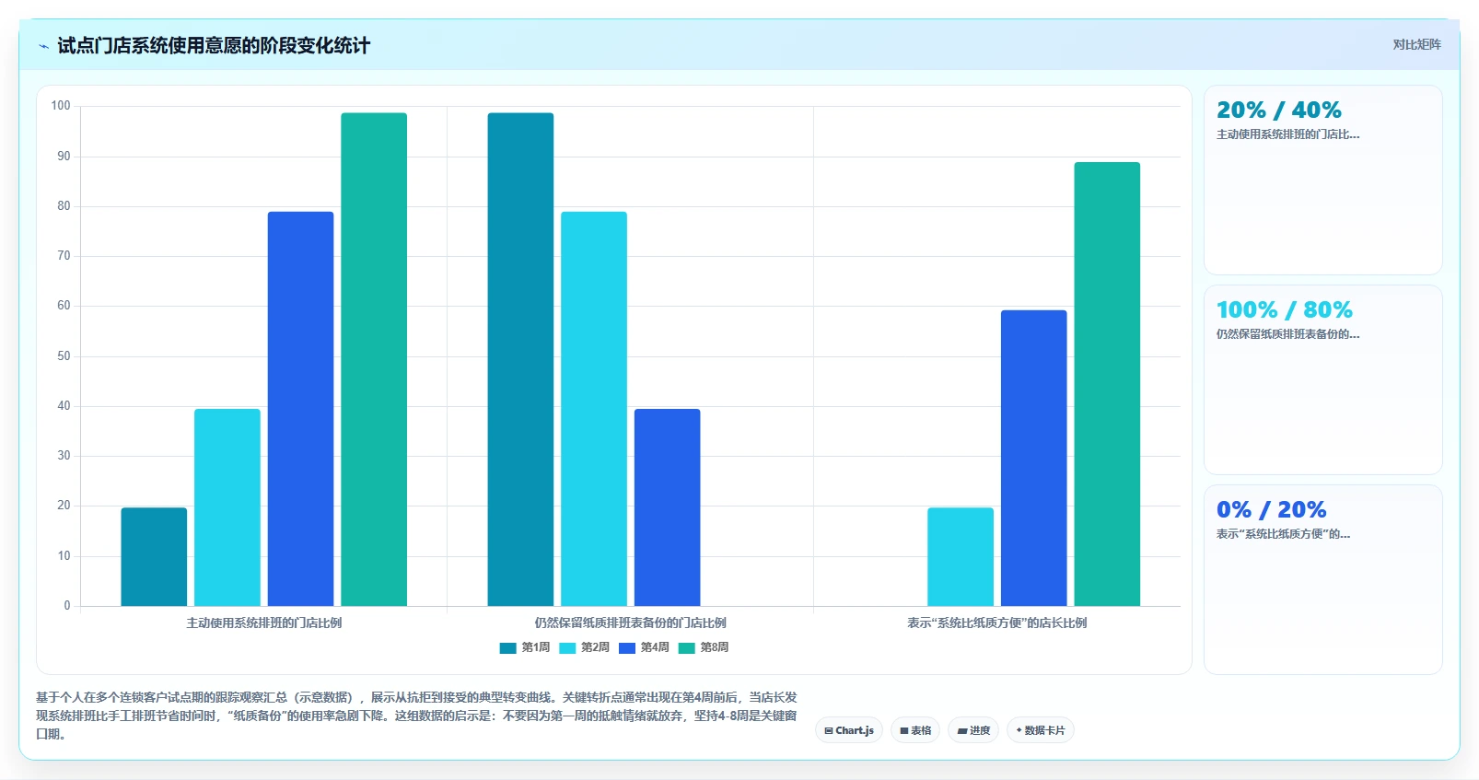Click the card caption 仍然保留纸质排班表备份的...
This screenshot has height=780, width=1479.
(1287, 334)
